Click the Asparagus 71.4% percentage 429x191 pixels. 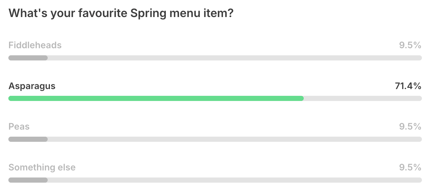pyautogui.click(x=408, y=86)
